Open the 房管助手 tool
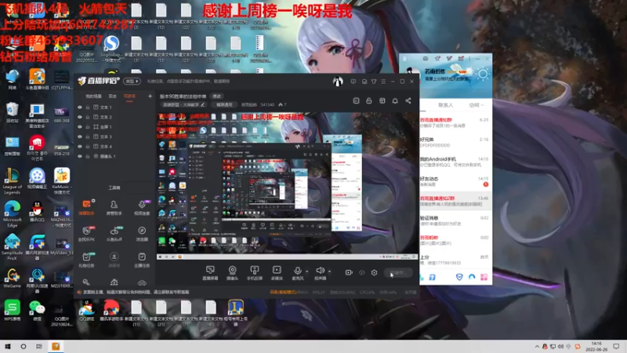Image resolution: width=627 pixels, height=353 pixels. (x=114, y=207)
